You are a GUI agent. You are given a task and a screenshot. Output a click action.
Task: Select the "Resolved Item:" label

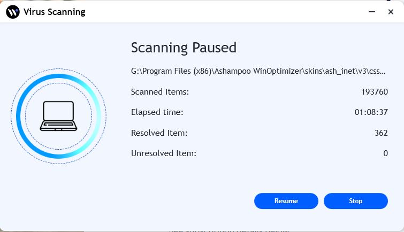[159, 133]
